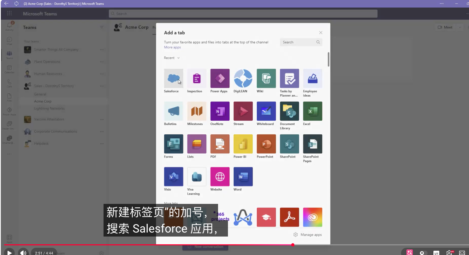The height and width of the screenshot is (255, 469).
Task: Choose the Milestones app tile
Action: [x=197, y=111]
